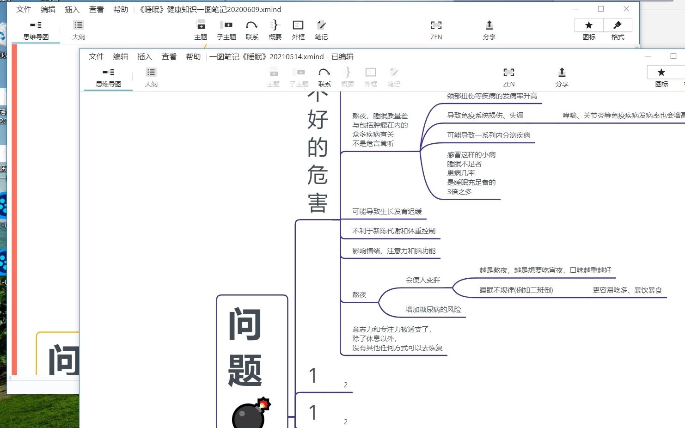The image size is (685, 428).
Task: Select topic 睡眠不规律(例如三班倒)
Action: click(x=516, y=290)
